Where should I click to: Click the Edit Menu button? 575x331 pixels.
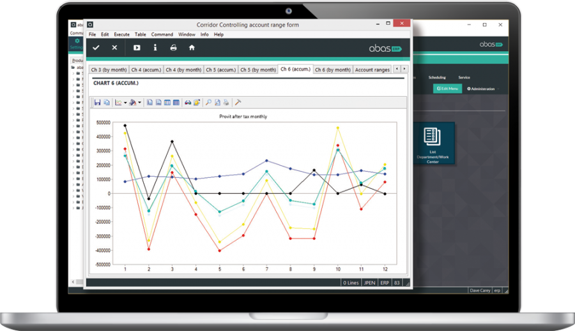pos(447,89)
